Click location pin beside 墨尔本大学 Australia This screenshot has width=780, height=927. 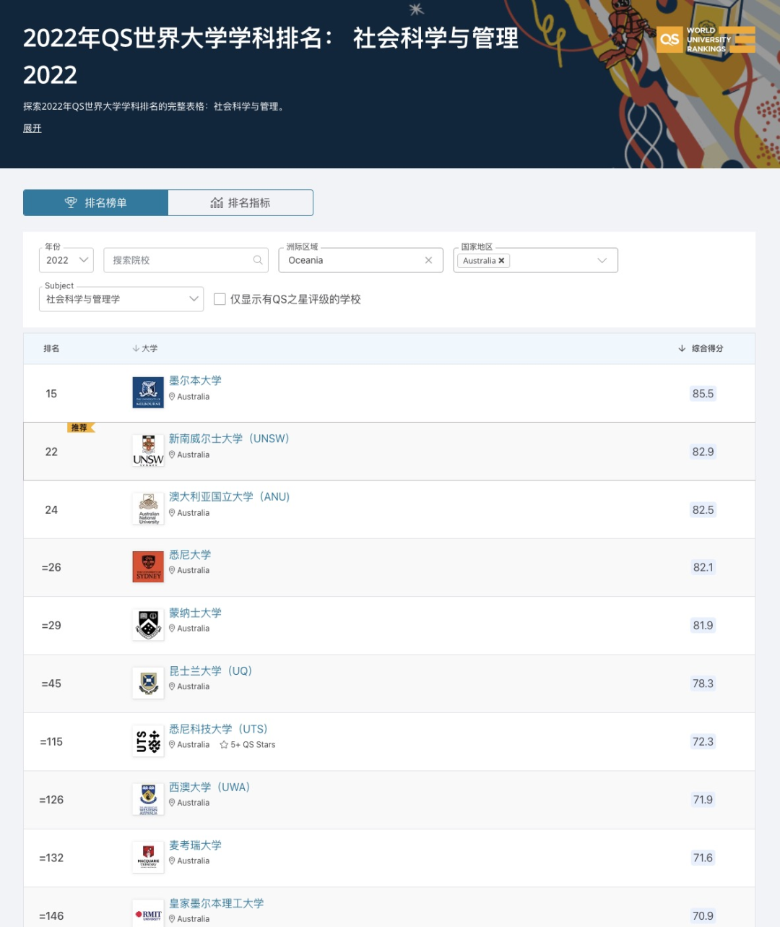(x=173, y=397)
